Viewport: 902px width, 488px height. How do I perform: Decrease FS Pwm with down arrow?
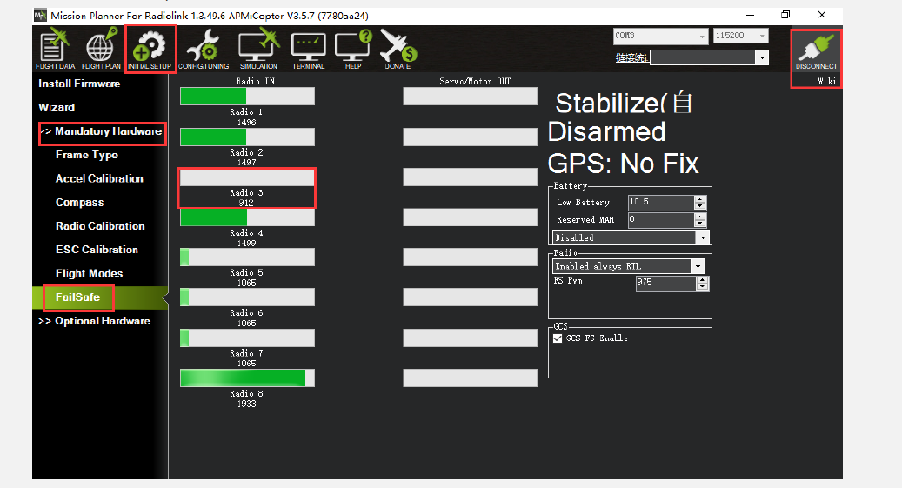pos(703,286)
